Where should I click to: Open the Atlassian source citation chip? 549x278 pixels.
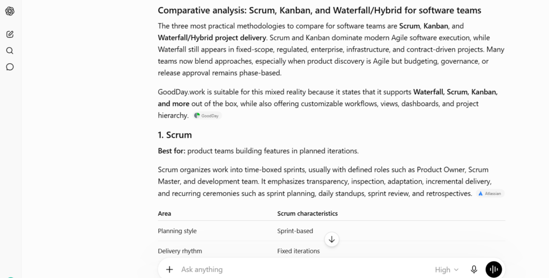(490, 193)
